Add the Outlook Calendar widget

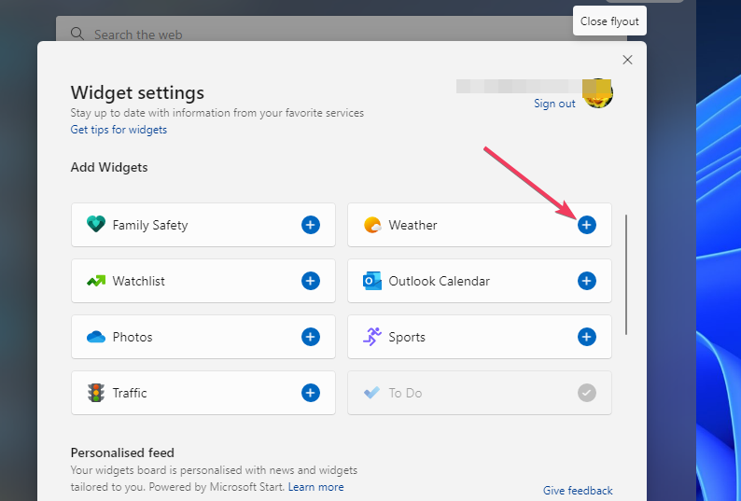tap(587, 281)
